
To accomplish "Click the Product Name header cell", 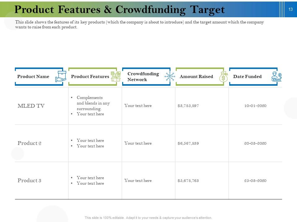I will 33,76.
